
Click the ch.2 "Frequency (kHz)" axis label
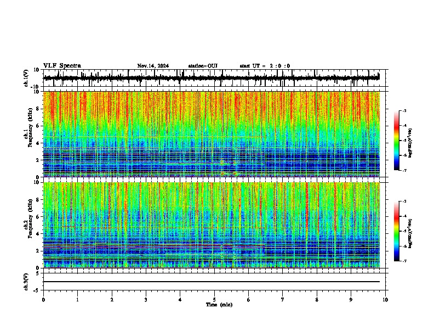tap(30, 219)
